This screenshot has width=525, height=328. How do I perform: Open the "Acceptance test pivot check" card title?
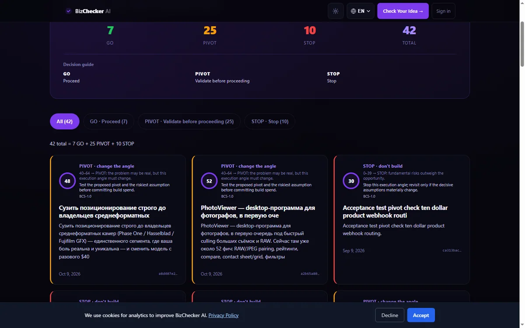(395, 212)
